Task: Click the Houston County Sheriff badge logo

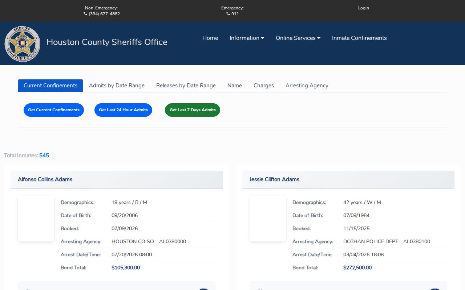Action: click(23, 43)
